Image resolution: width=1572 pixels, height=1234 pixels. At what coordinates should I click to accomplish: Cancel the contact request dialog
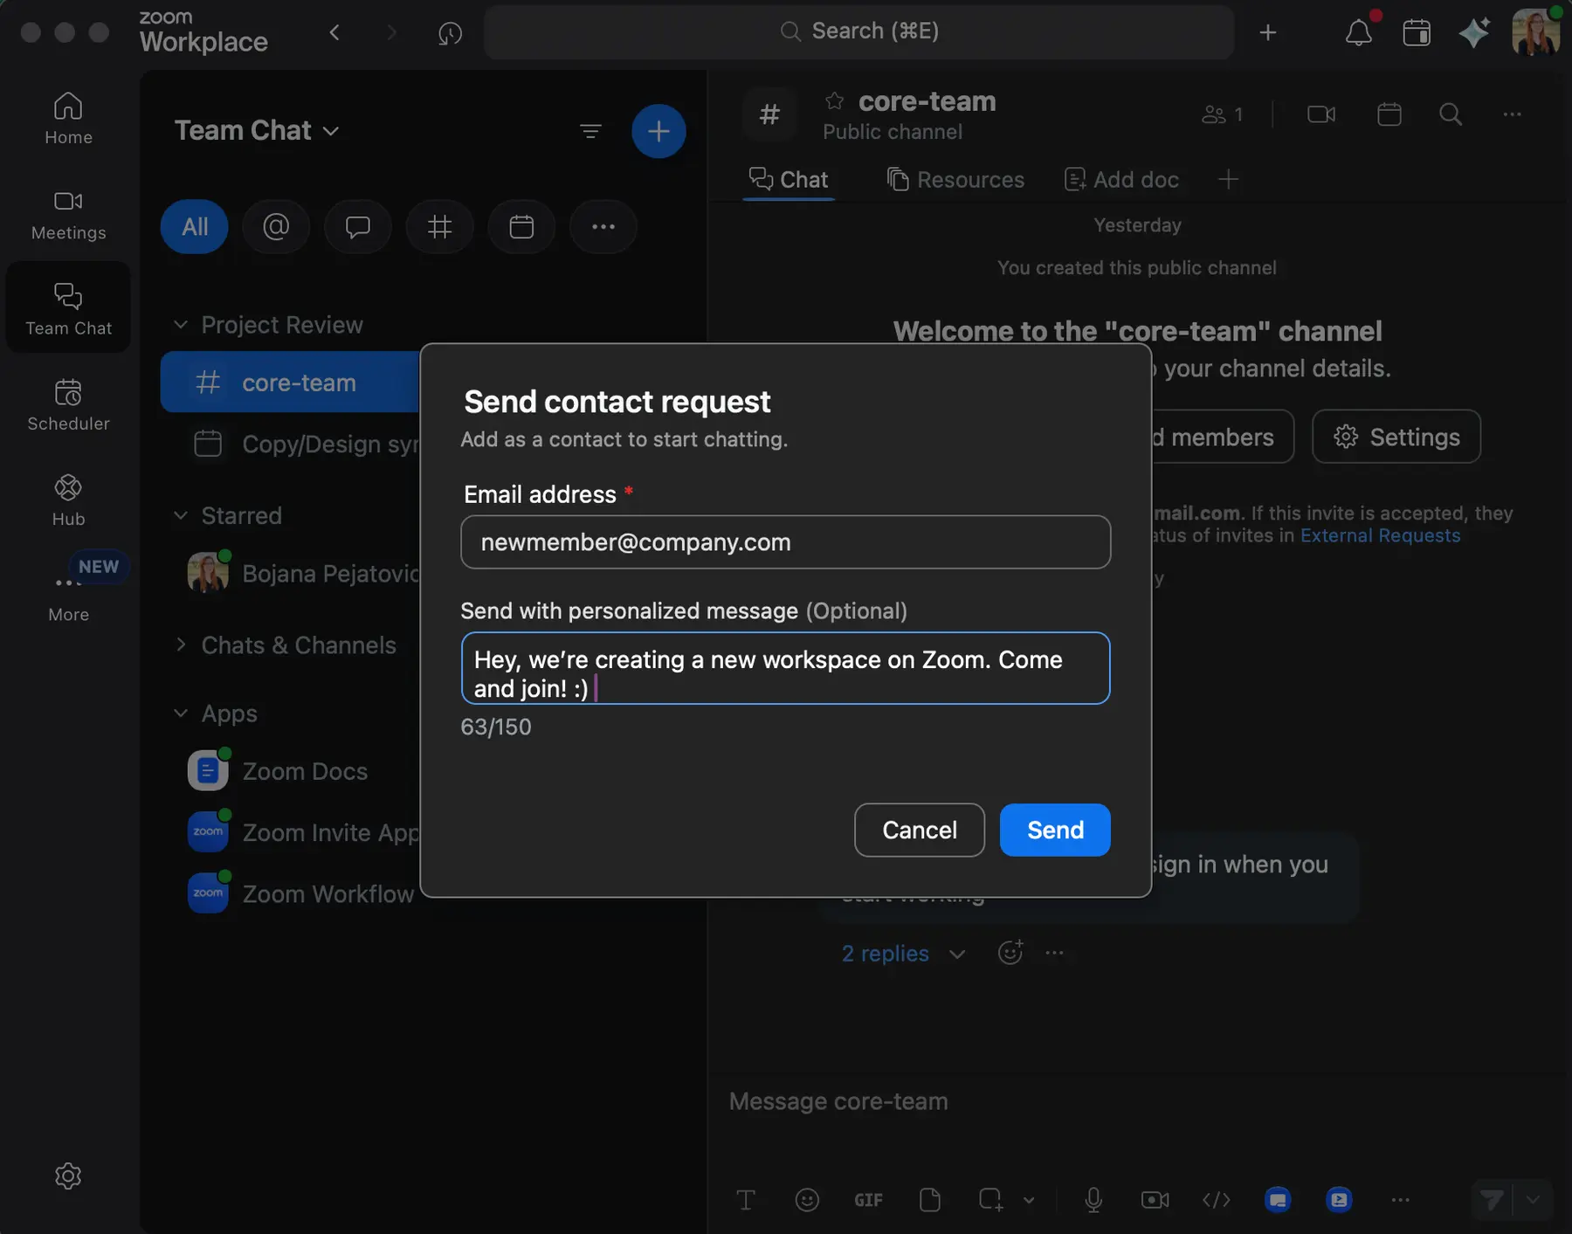[x=919, y=830]
